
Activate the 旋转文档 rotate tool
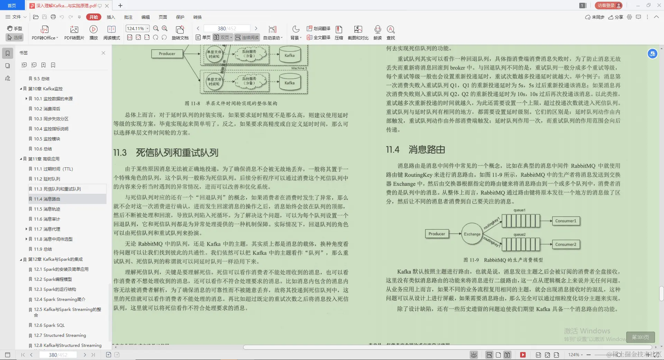tap(180, 32)
